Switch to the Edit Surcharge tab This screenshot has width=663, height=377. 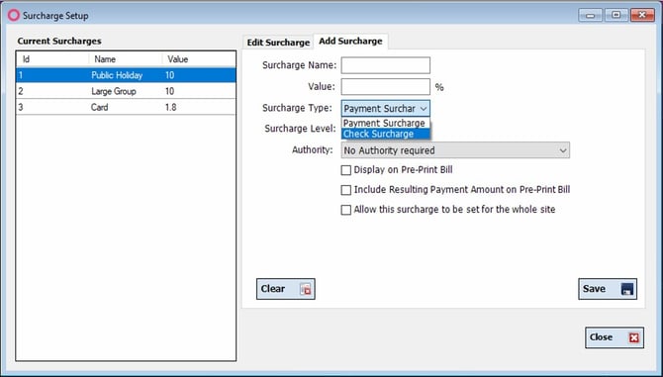[278, 43]
